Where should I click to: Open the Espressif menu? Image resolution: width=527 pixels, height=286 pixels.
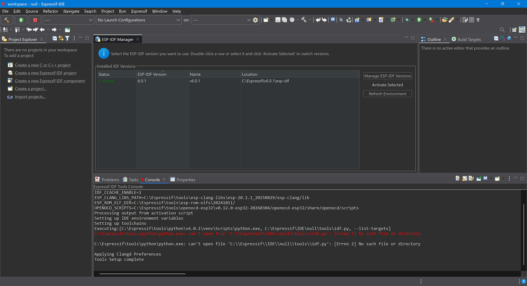(x=139, y=11)
